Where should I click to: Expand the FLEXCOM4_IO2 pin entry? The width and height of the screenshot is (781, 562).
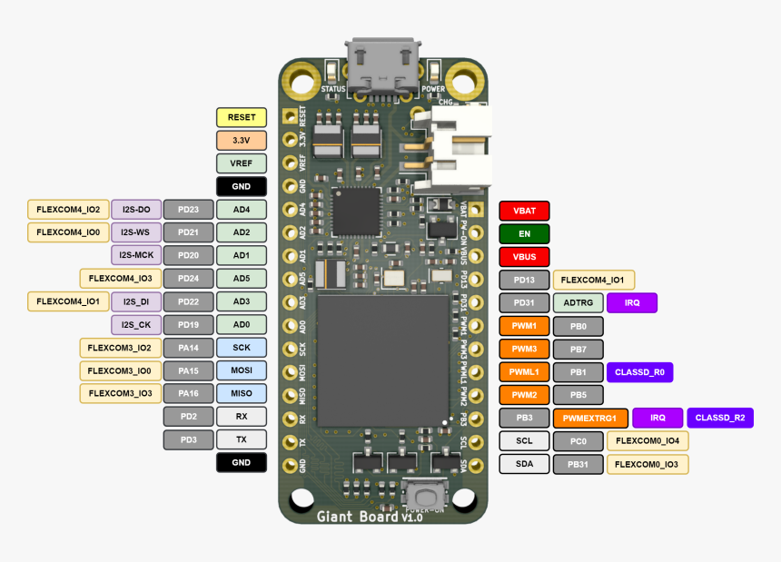pos(67,209)
